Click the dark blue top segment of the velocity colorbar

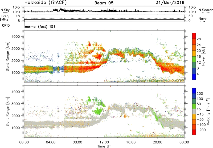point(194,91)
